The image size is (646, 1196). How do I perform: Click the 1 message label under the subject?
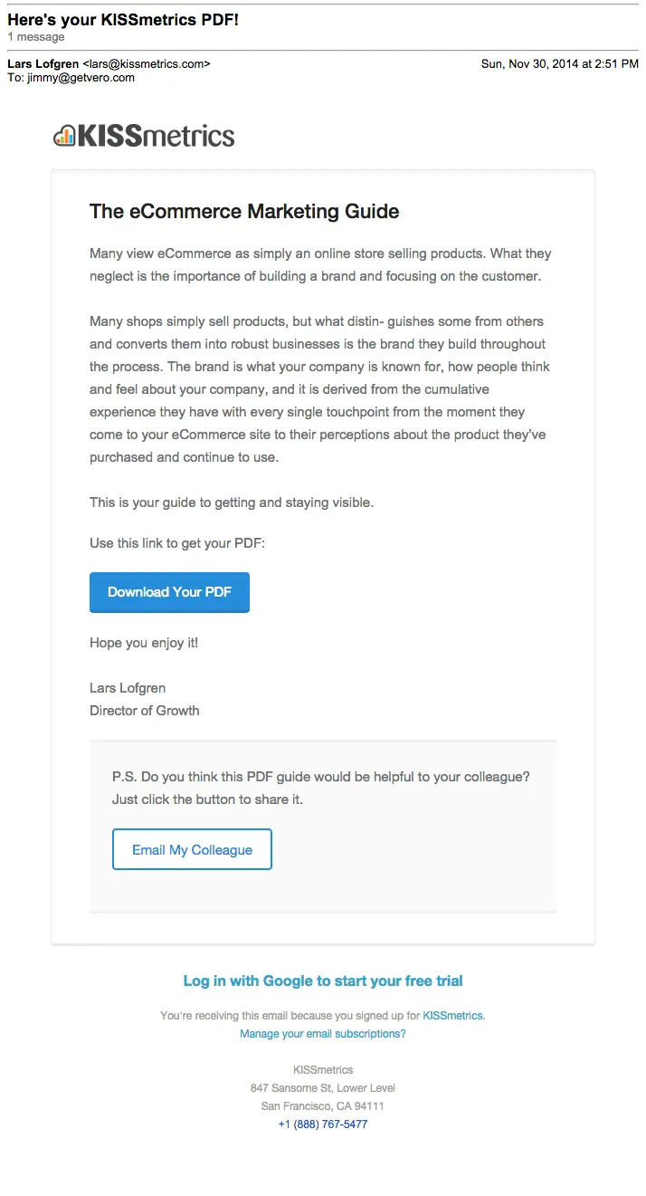point(36,37)
